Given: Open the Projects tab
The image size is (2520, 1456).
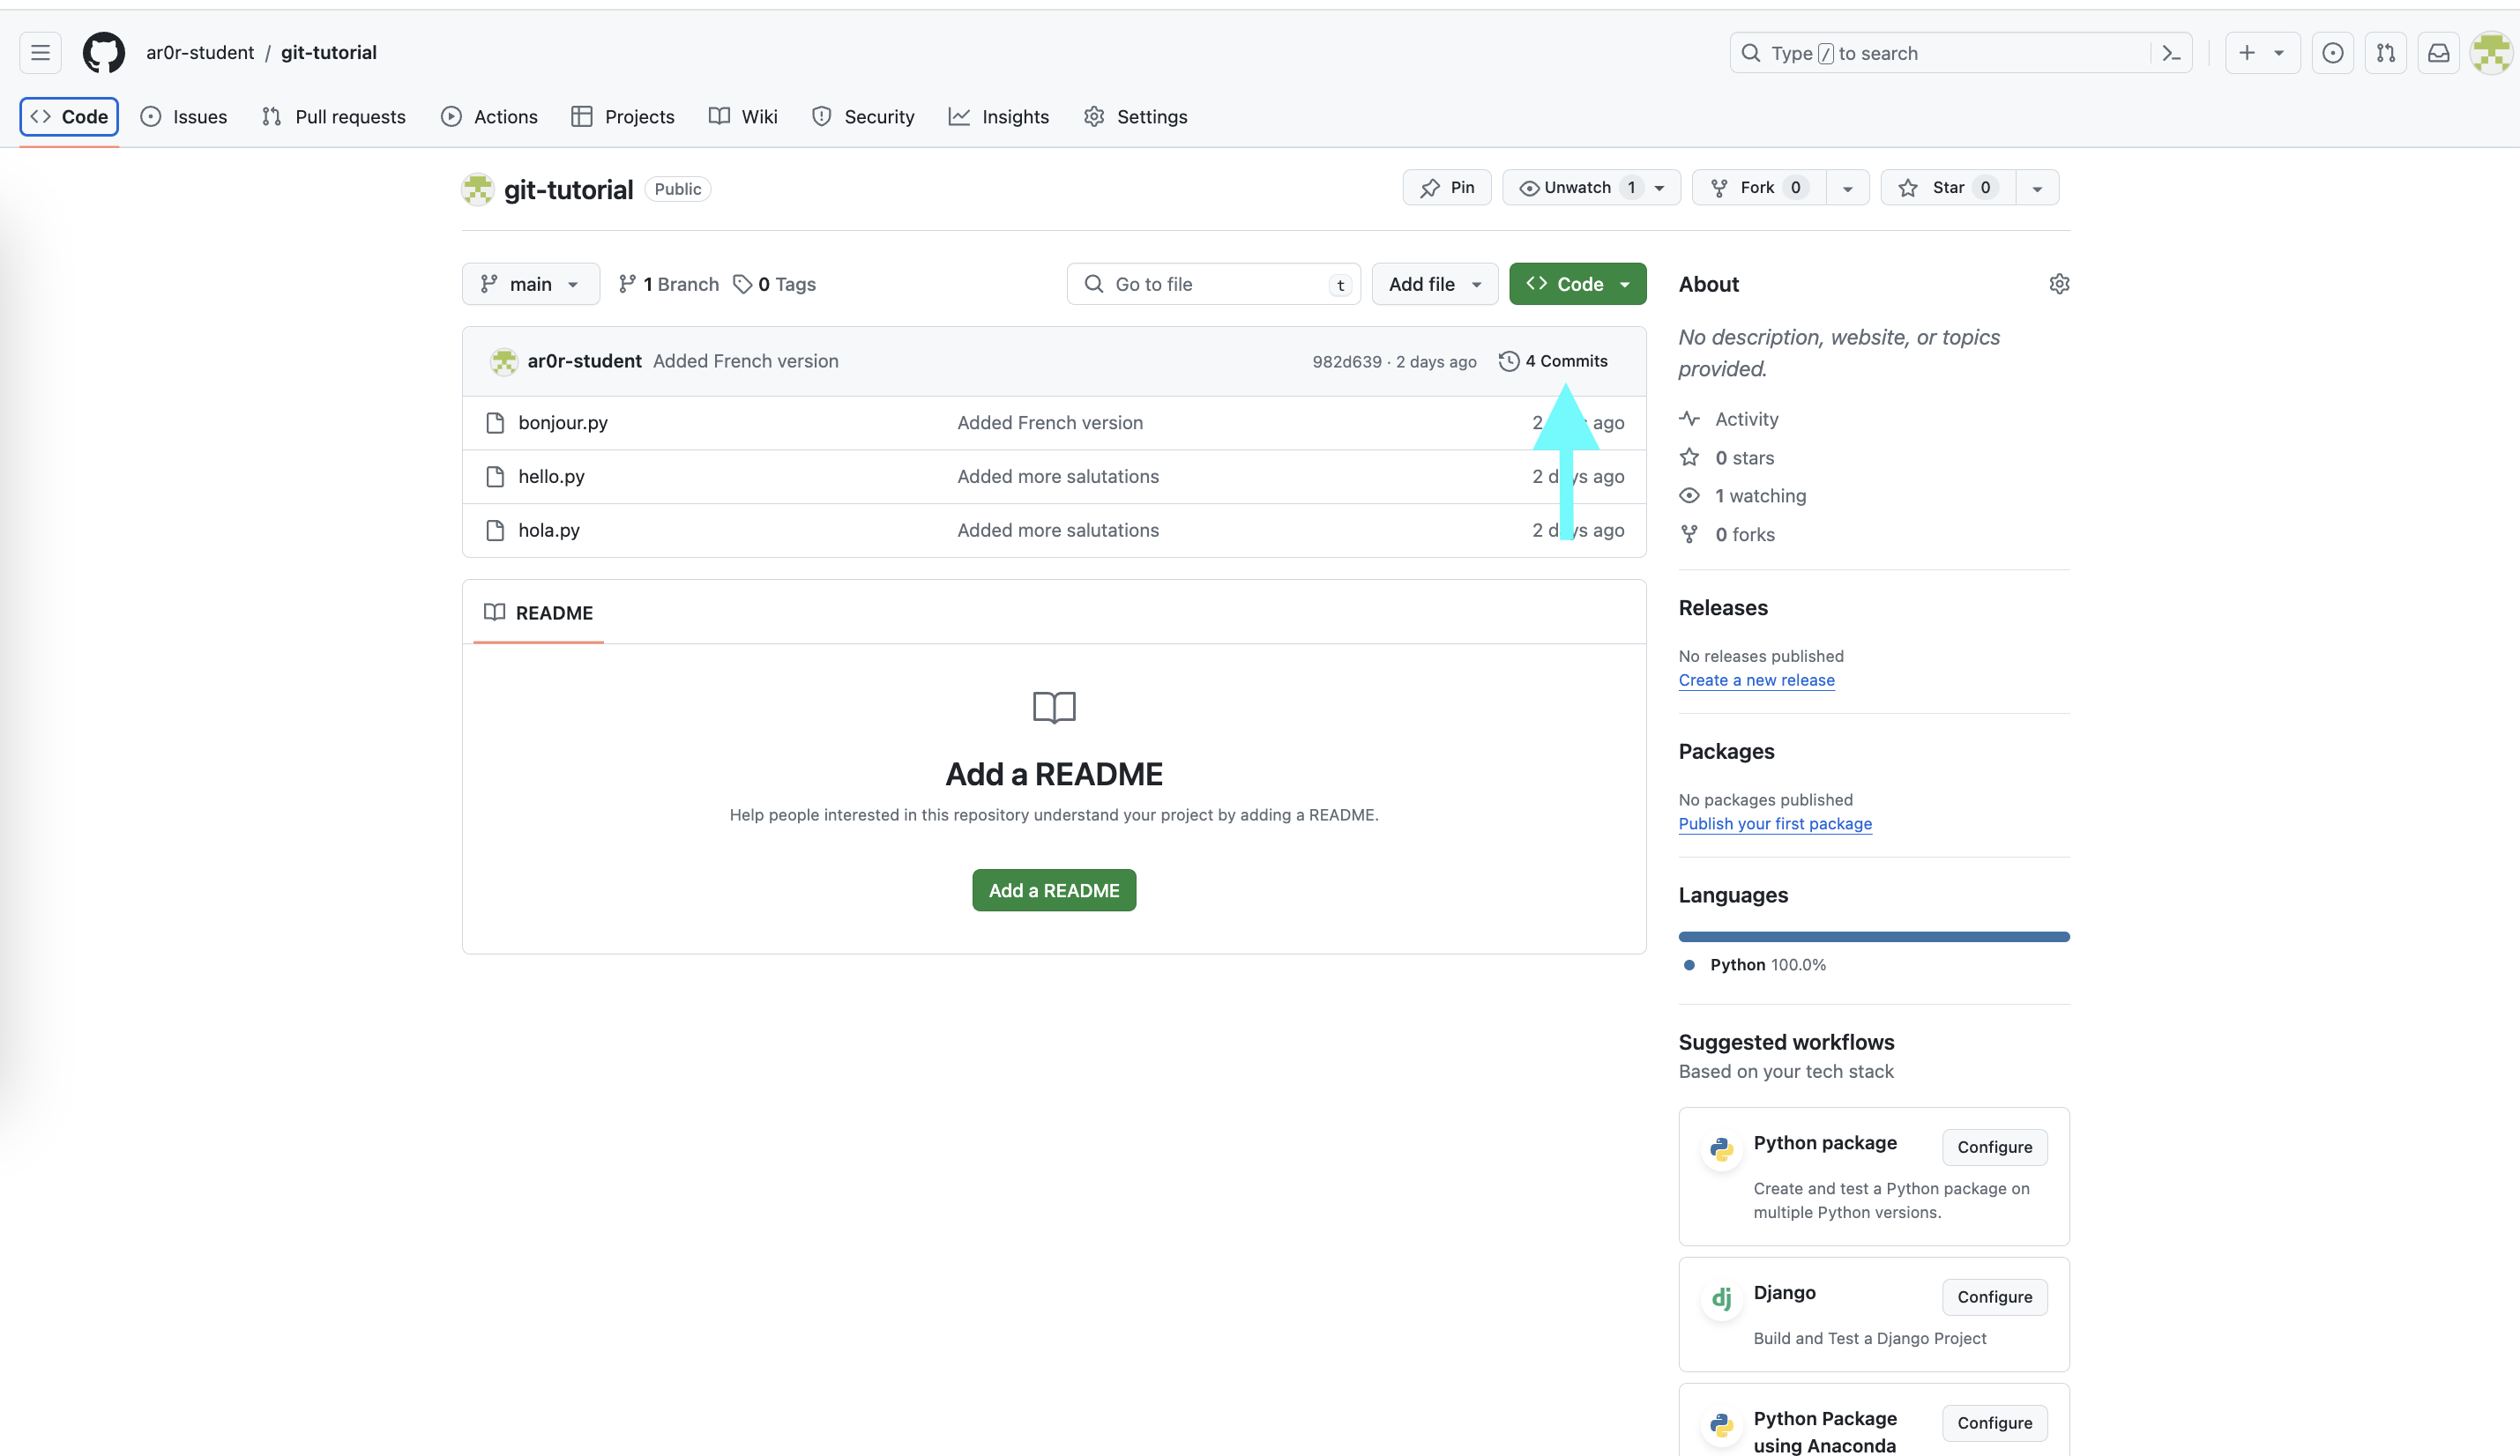Looking at the screenshot, I should 622,117.
